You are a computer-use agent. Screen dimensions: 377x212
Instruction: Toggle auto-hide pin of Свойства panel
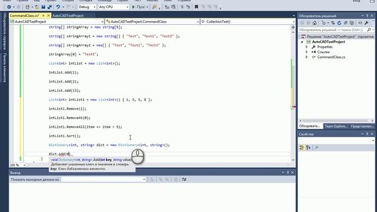point(367,134)
